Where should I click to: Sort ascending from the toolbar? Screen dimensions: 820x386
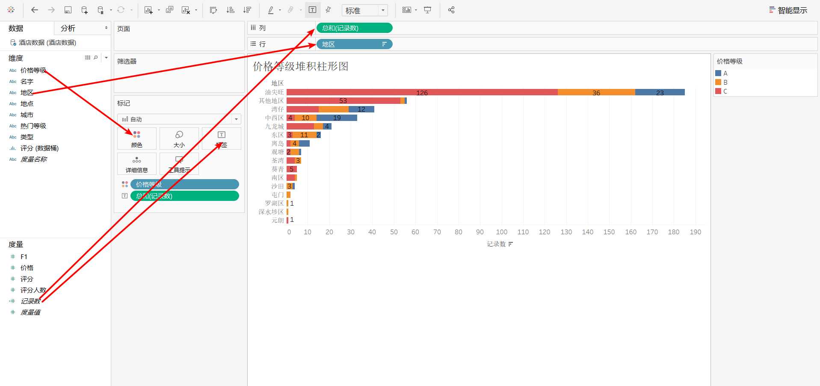230,10
